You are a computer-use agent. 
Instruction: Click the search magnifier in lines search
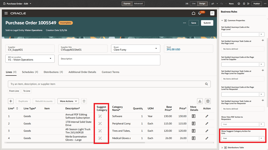coord(207,84)
